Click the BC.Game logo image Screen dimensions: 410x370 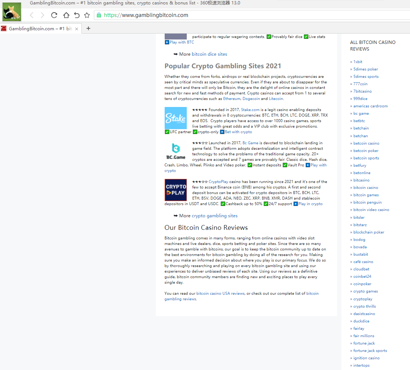(176, 152)
